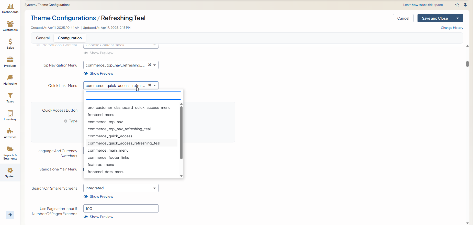Expand the Top Navigation Menu dropdown
Screen dimensions: 473x225
pyautogui.click(x=154, y=65)
